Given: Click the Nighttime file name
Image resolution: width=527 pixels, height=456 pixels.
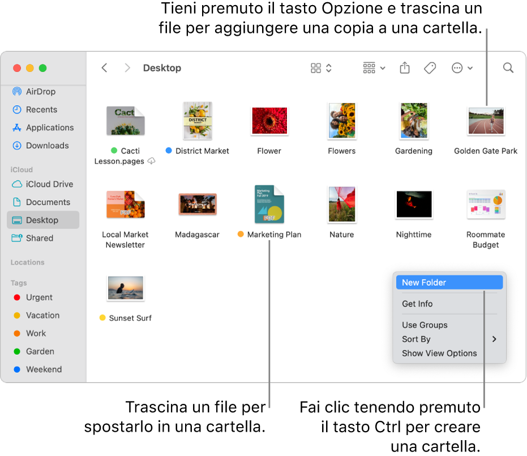Looking at the screenshot, I should click(414, 235).
